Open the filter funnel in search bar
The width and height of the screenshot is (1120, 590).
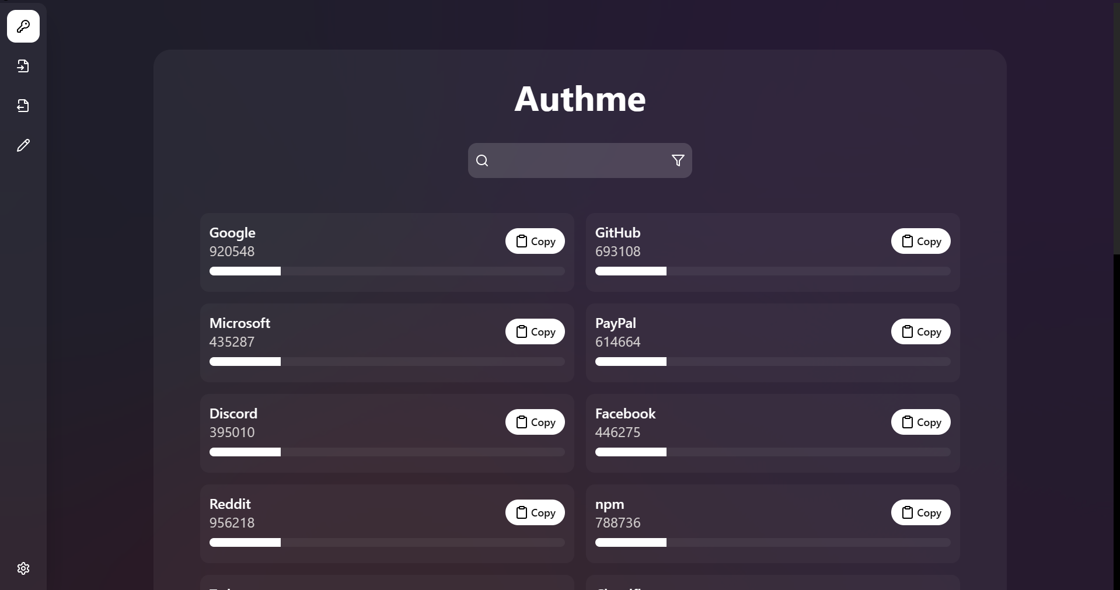678,160
